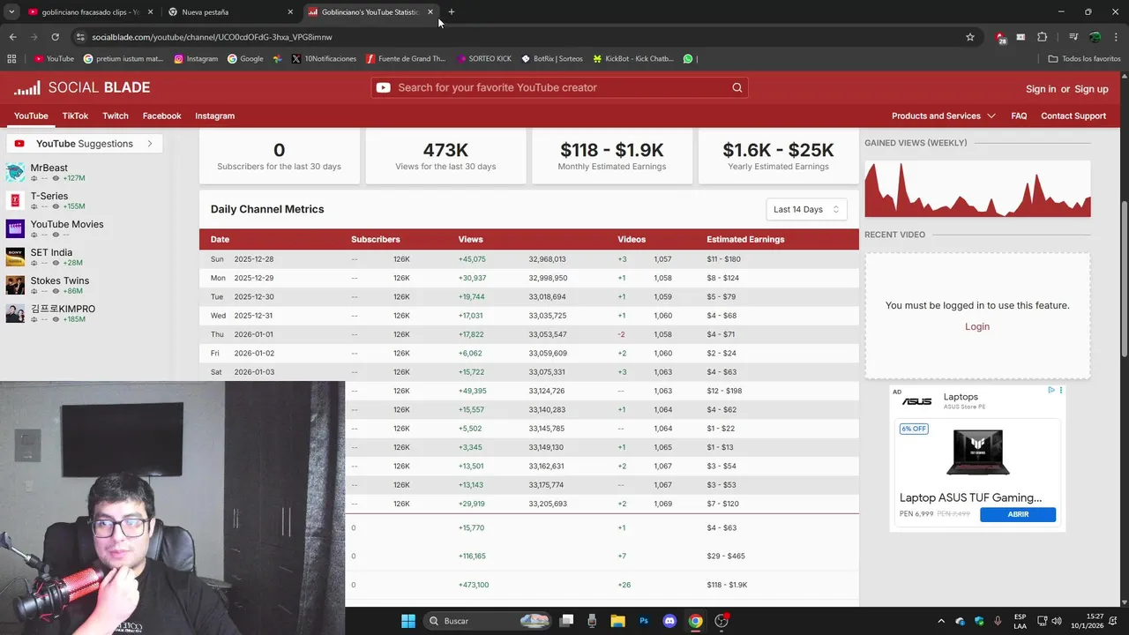Click the page vertical scrollbar

click(1124, 280)
